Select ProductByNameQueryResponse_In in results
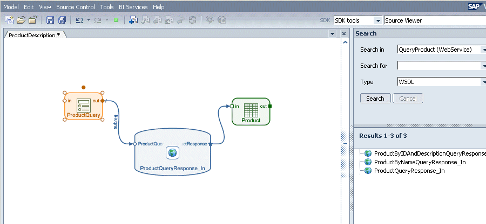Screen dimensions: 486x224 click(420, 162)
